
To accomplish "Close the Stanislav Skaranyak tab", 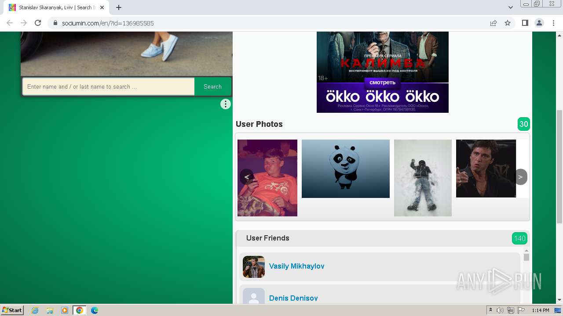I will 102,7.
